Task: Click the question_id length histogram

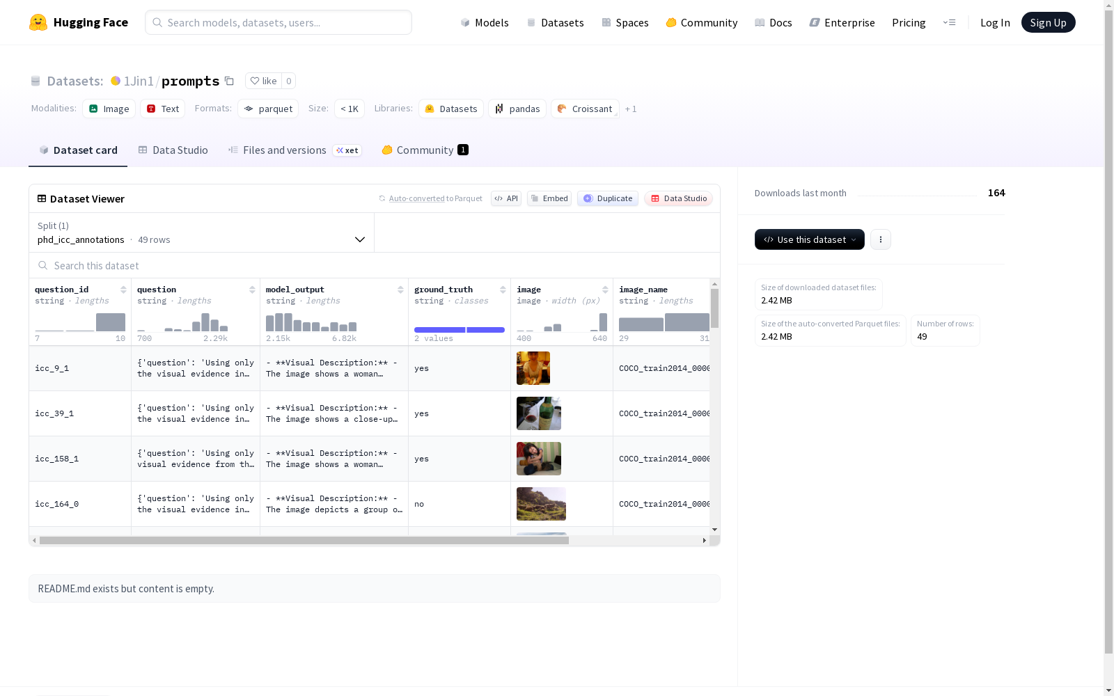Action: click(x=80, y=322)
